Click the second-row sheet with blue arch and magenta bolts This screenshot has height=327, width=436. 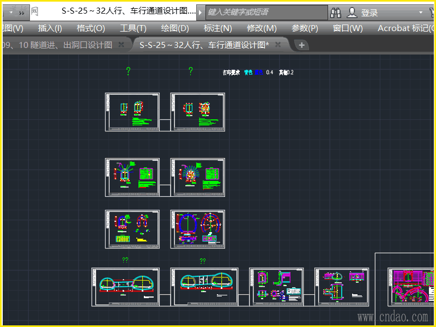pyautogui.click(x=132, y=178)
